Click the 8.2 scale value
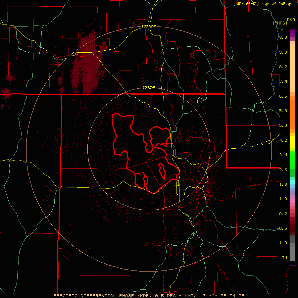 283,67
